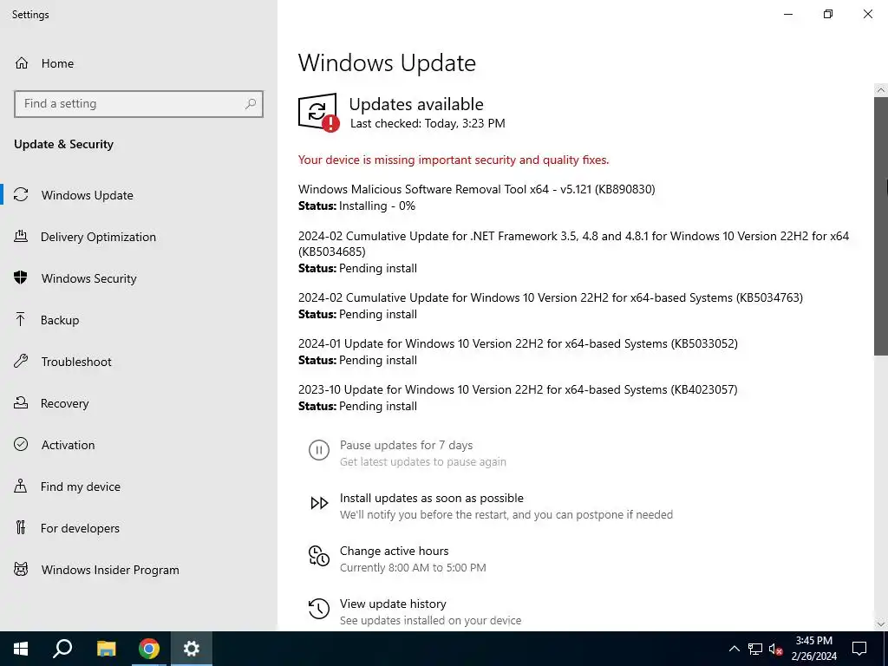Click the scrollbar down arrow

pos(881,624)
